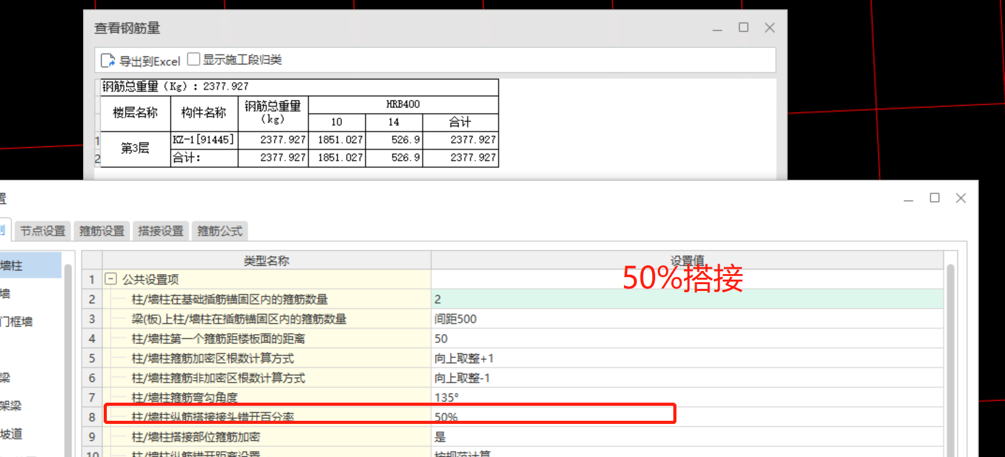The width and height of the screenshot is (1005, 457).
Task: Maximize the calculation settings dialog
Action: tap(934, 198)
